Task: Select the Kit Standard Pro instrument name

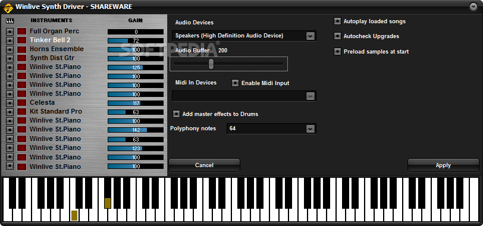Action: click(x=56, y=111)
